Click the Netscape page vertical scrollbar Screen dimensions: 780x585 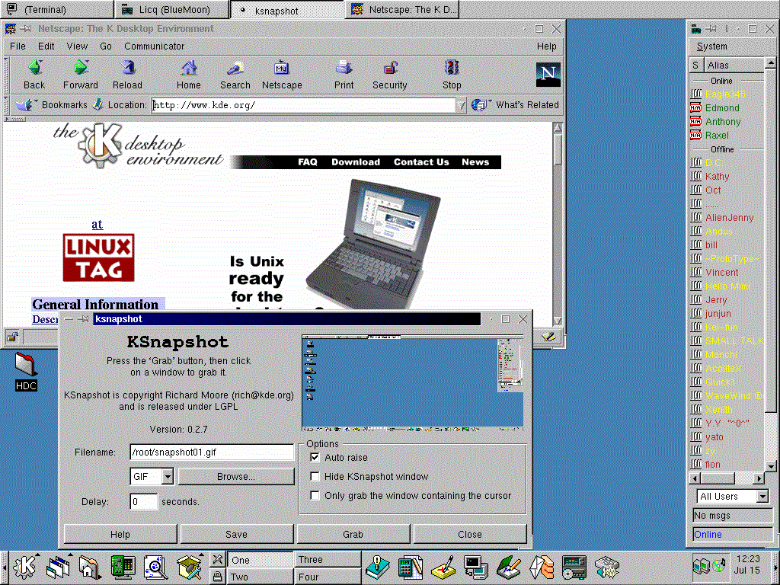tap(558, 229)
